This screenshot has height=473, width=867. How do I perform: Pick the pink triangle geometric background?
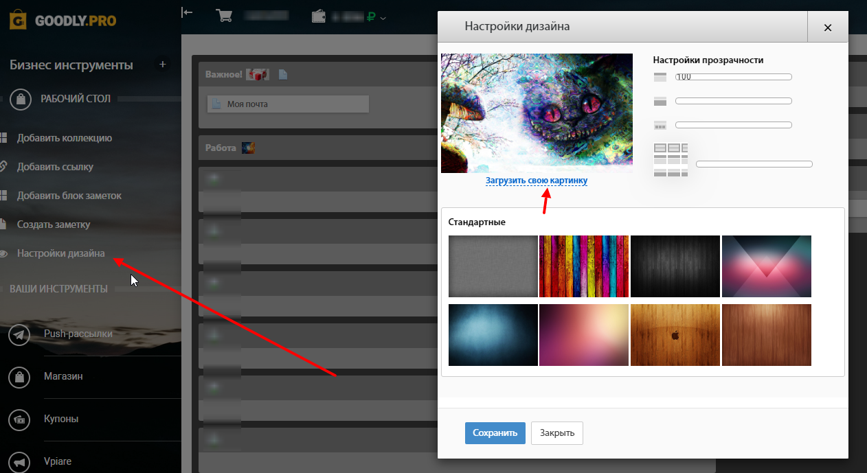click(x=767, y=266)
